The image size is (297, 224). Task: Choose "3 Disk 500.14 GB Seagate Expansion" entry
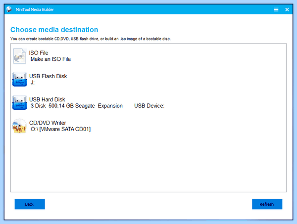point(77,106)
